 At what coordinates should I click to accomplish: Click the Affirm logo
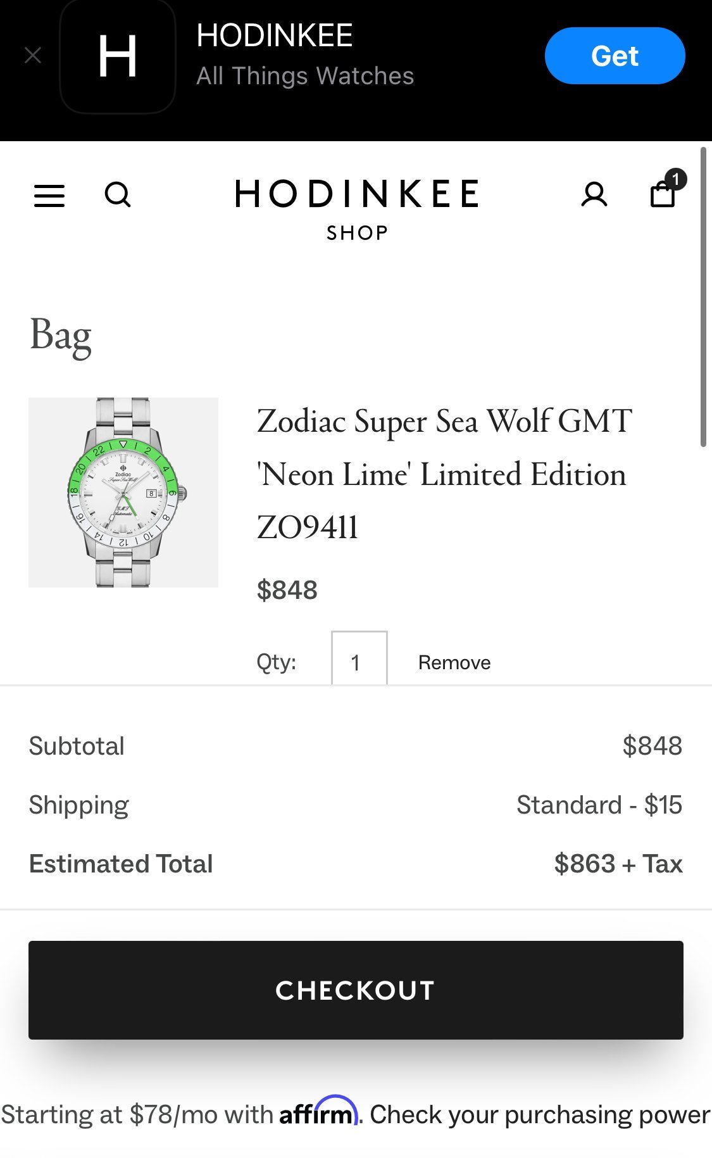coord(319,1112)
